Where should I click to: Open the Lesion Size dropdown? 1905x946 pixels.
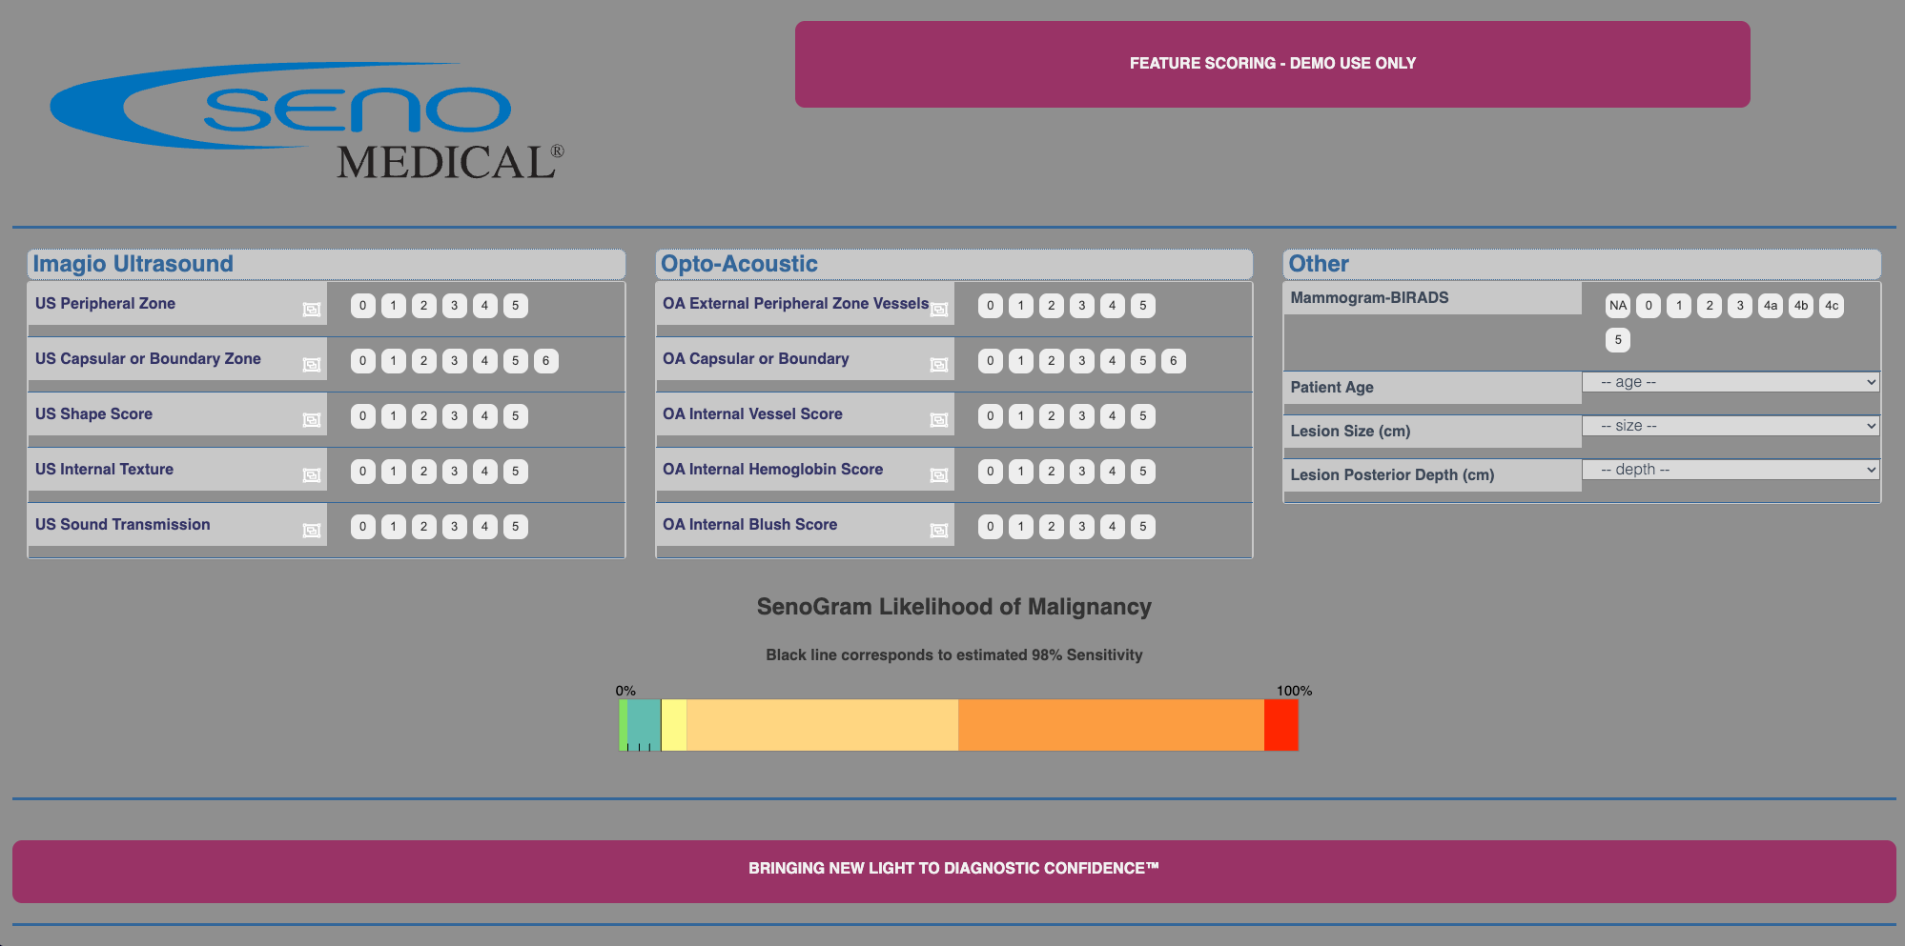click(x=1731, y=426)
